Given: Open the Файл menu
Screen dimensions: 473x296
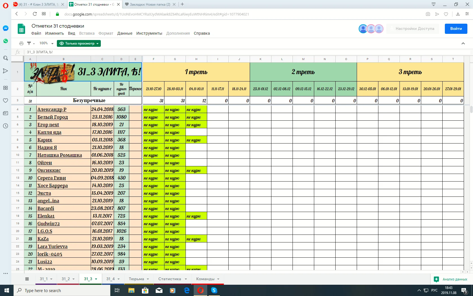Looking at the screenshot, I should [36, 33].
